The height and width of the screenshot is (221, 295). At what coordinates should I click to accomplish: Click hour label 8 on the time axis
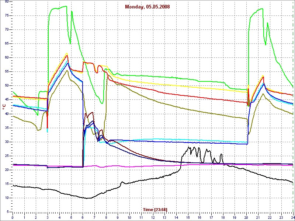(x=106, y=217)
